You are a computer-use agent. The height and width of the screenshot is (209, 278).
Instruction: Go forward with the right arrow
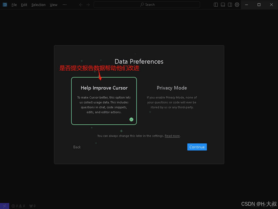coord(88,5)
